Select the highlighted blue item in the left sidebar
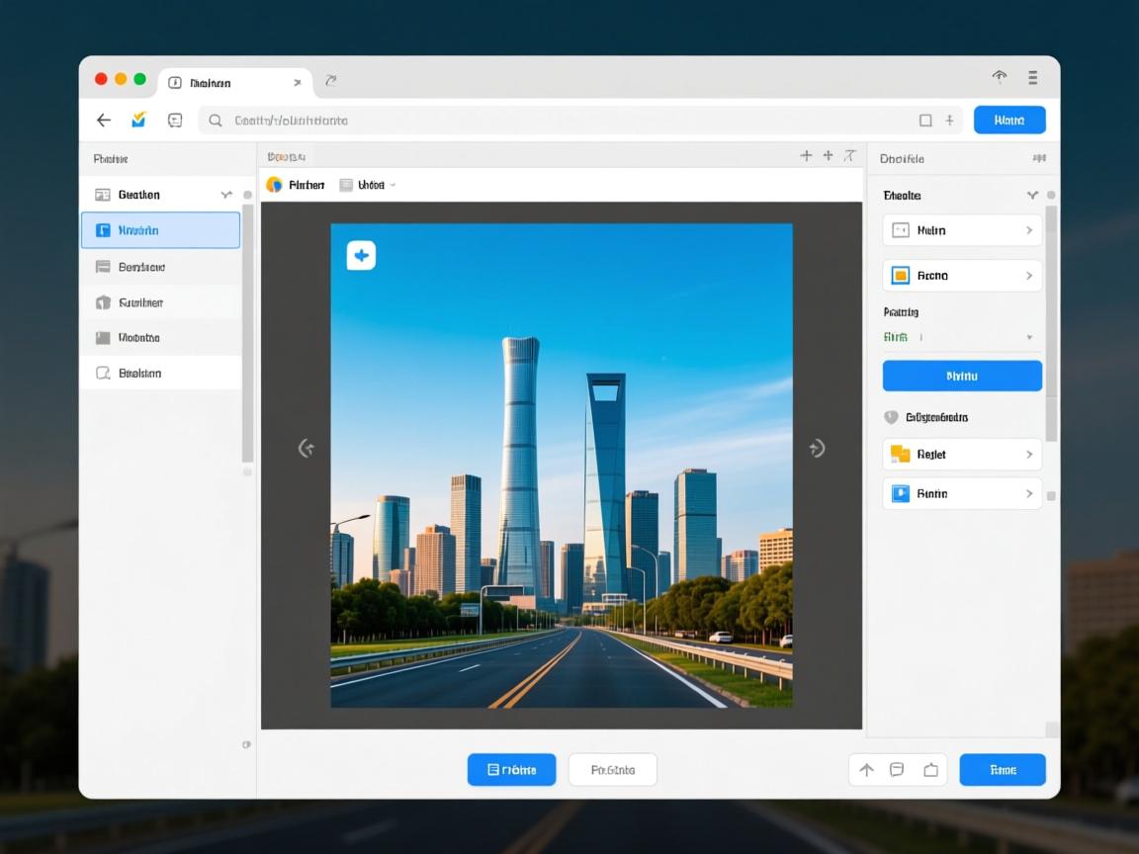1139x854 pixels. [160, 230]
